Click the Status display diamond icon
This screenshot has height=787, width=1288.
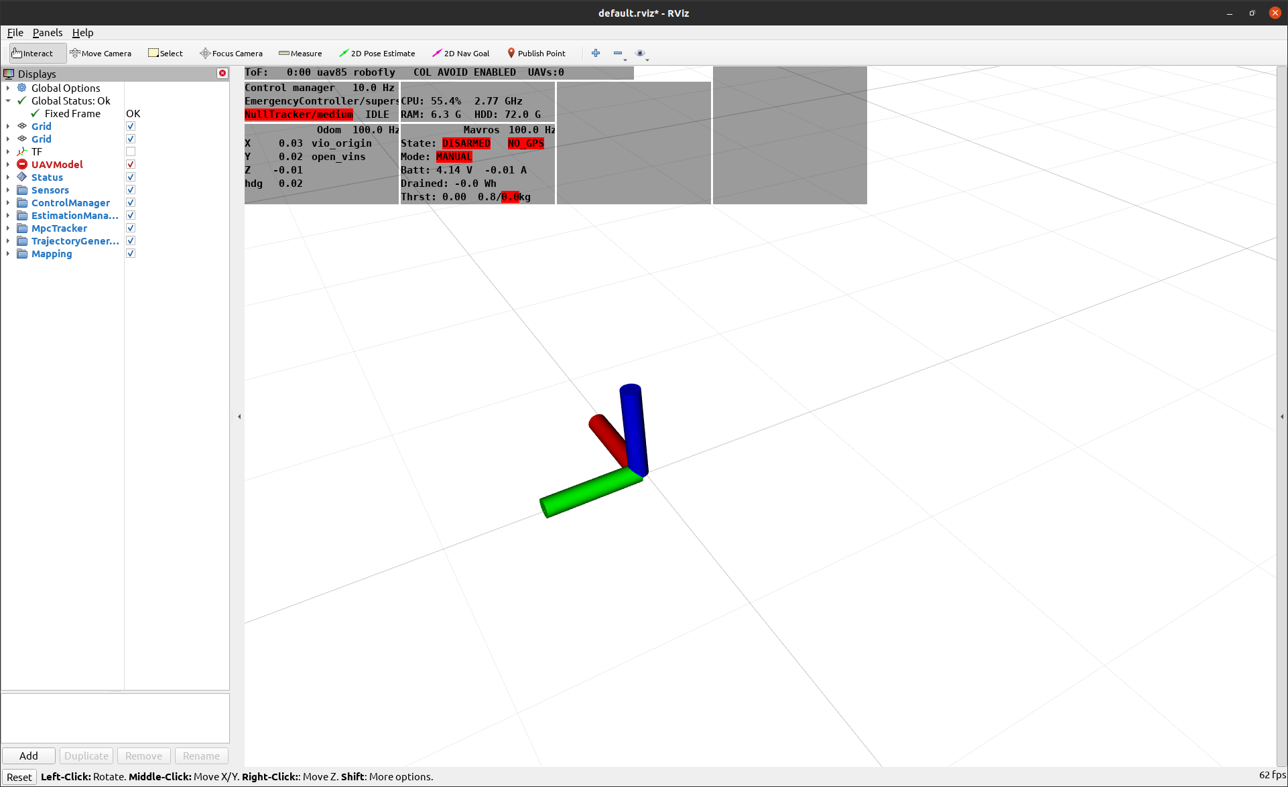pos(22,177)
